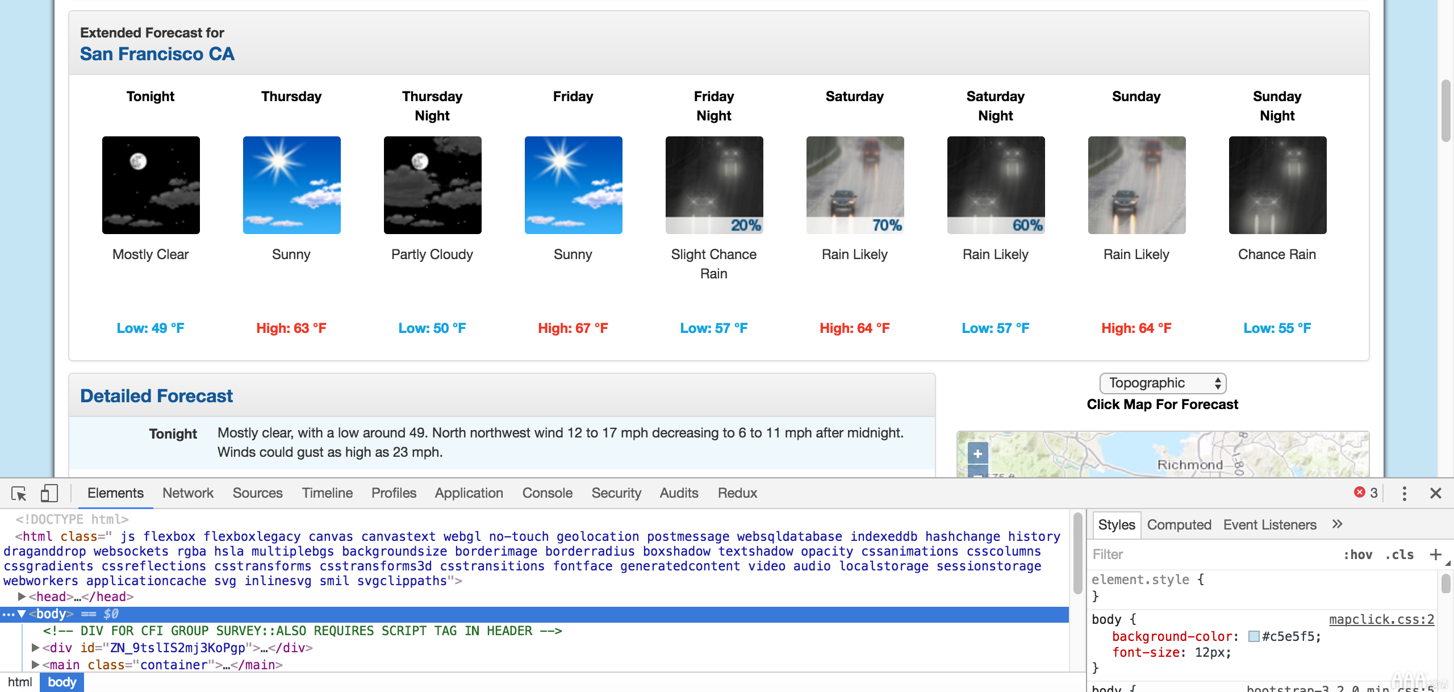
Task: Click the Redux tab in DevTools
Action: tap(737, 493)
